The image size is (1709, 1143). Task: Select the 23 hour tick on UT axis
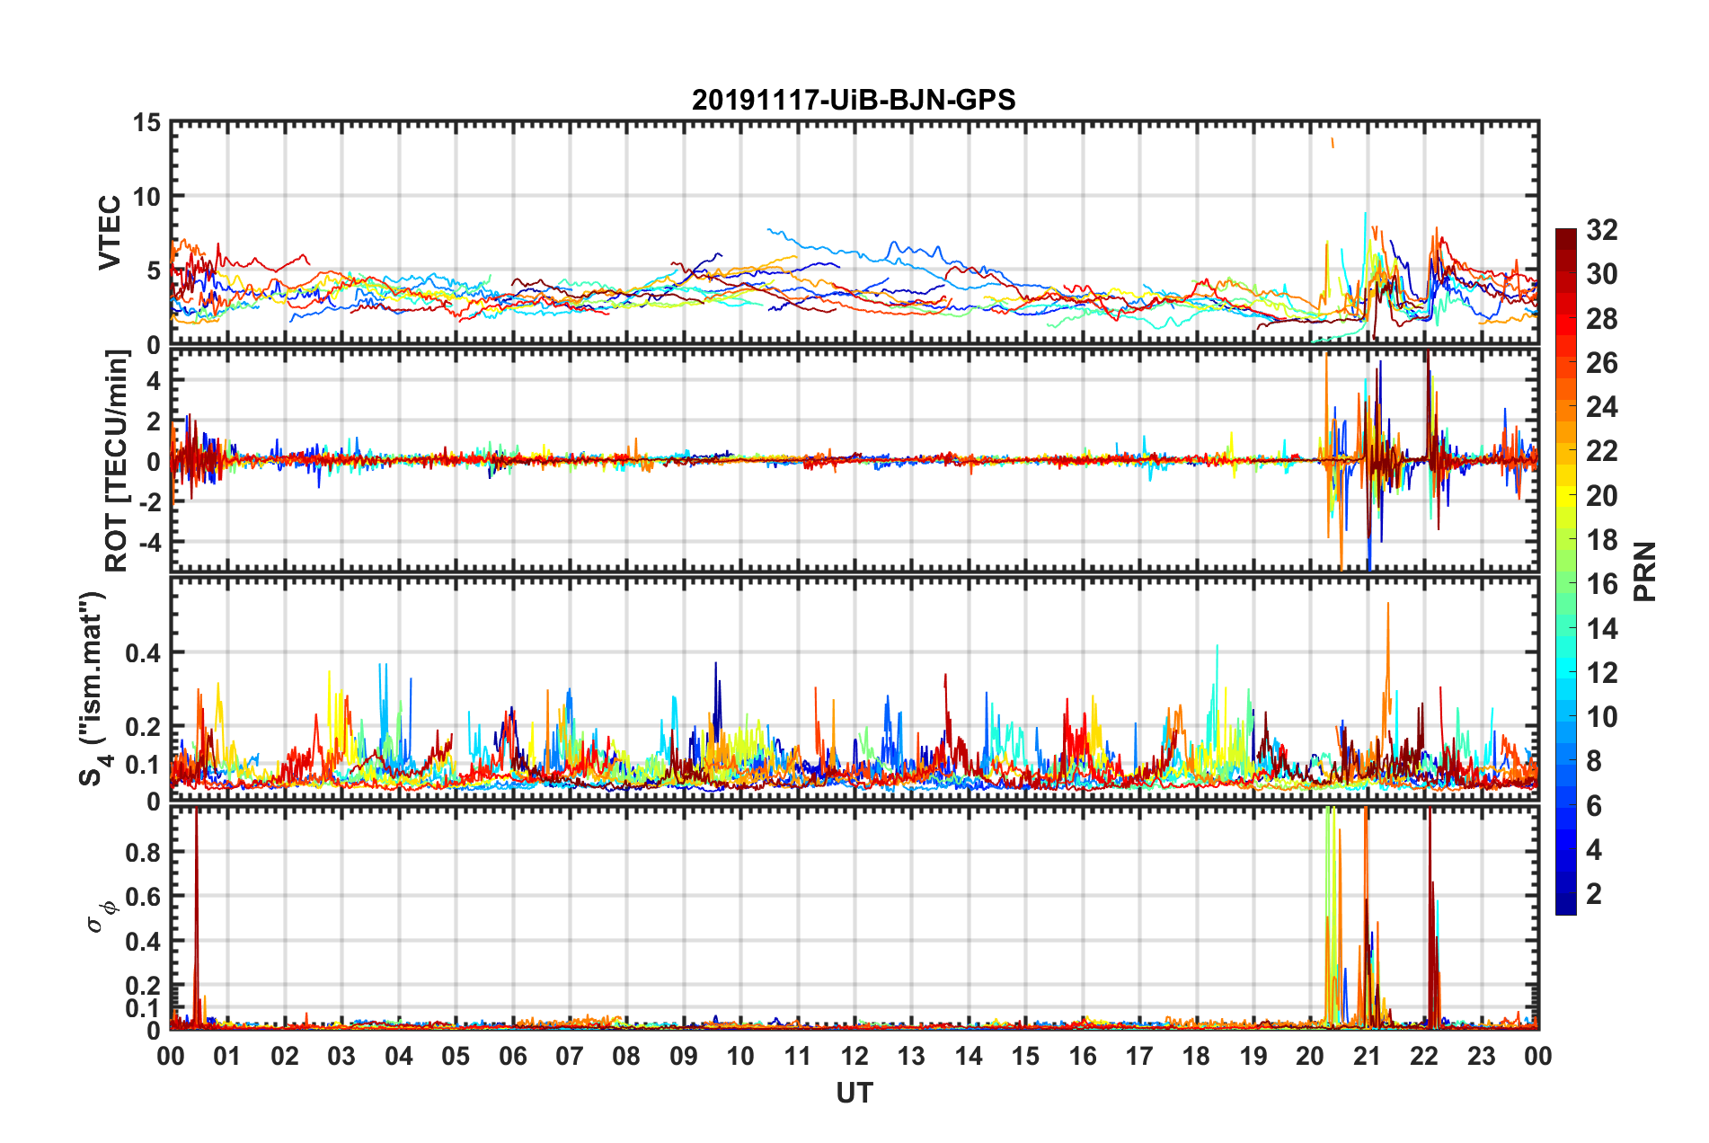(x=1482, y=1056)
